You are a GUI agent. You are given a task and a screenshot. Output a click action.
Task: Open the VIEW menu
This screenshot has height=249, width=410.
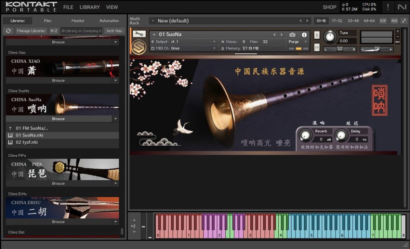pyautogui.click(x=112, y=7)
